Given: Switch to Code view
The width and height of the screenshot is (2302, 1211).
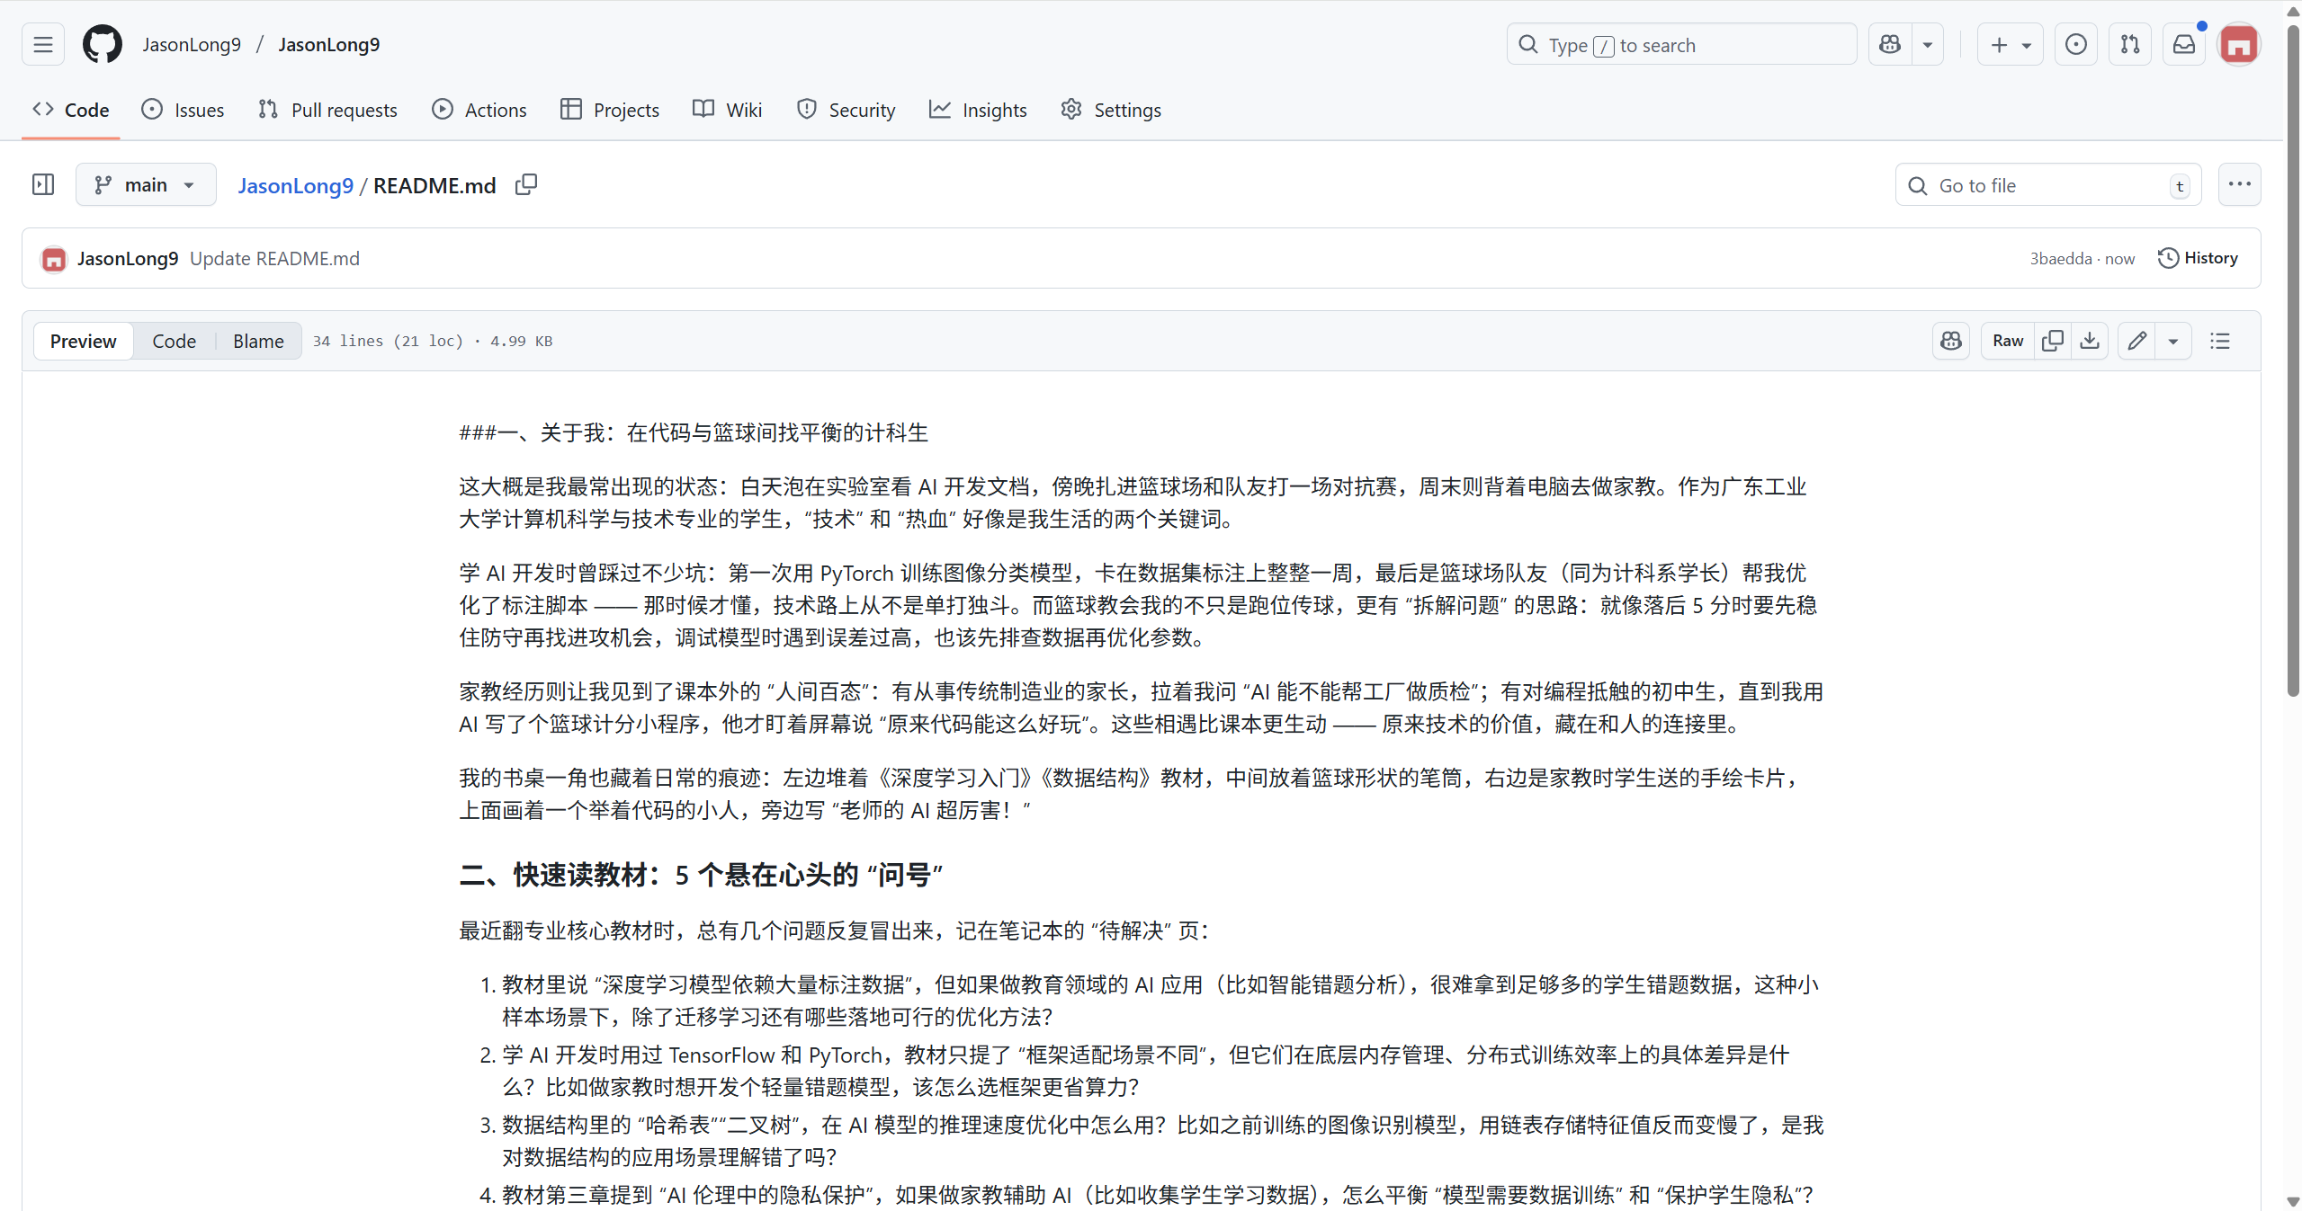Looking at the screenshot, I should click(x=174, y=341).
